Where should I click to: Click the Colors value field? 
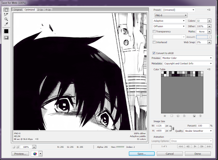coord(202,21)
